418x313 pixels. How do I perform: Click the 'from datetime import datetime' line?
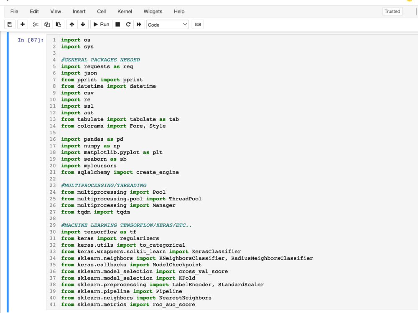click(x=109, y=86)
